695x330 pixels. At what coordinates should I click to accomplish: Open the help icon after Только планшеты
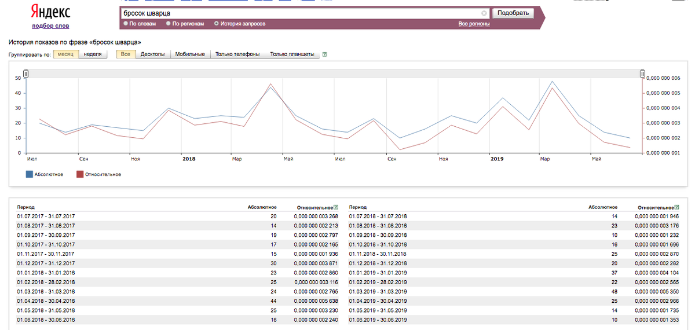324,54
